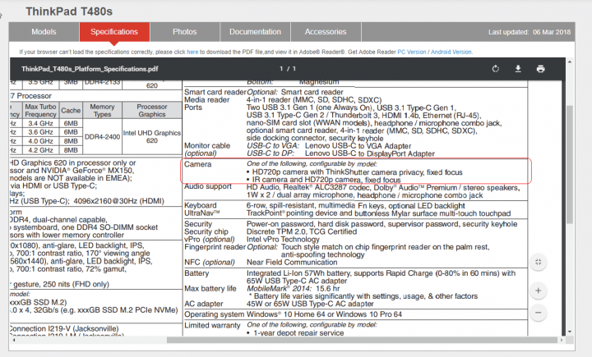Print the specifications PDF

point(540,69)
